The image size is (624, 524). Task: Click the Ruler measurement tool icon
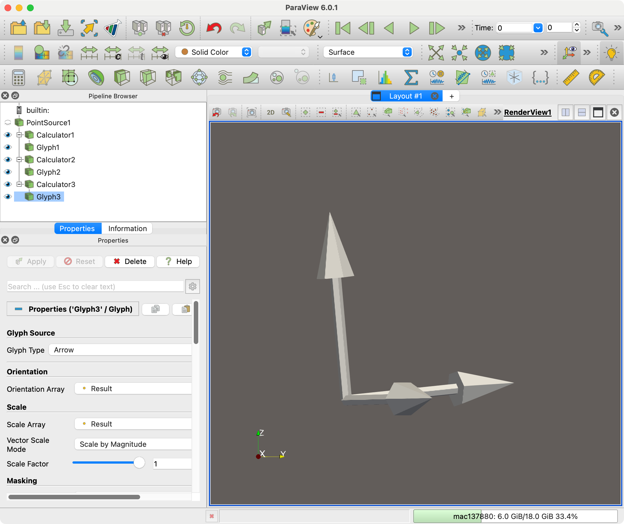pyautogui.click(x=571, y=78)
